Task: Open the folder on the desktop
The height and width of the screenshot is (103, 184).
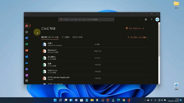Action: tap(176, 5)
